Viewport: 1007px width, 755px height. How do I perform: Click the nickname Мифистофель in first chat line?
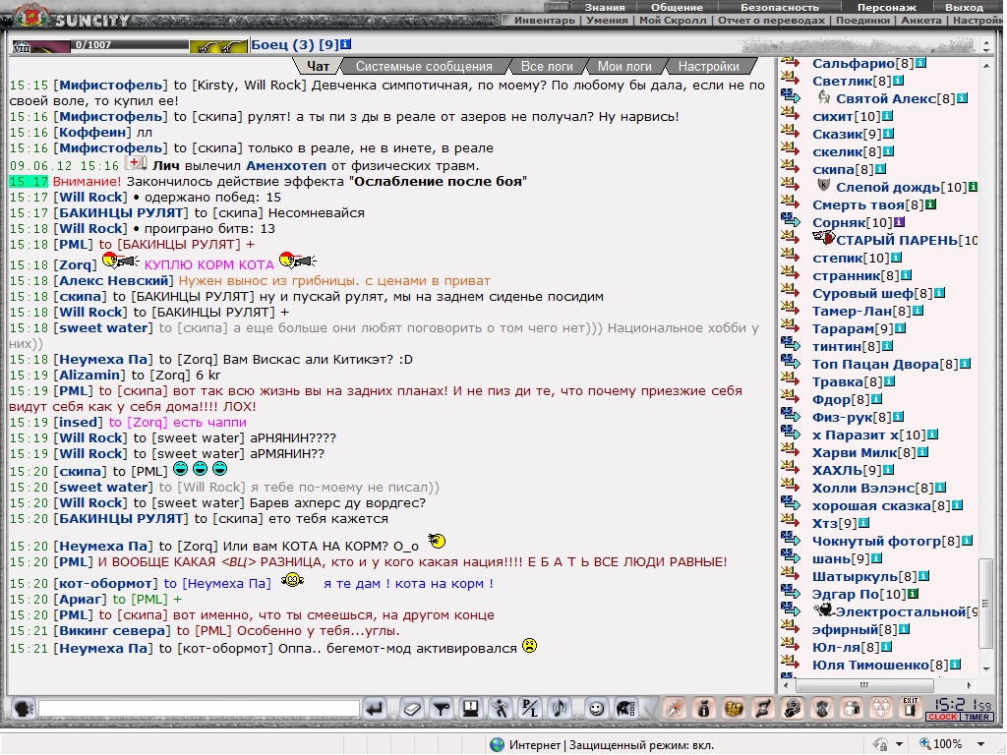click(110, 85)
